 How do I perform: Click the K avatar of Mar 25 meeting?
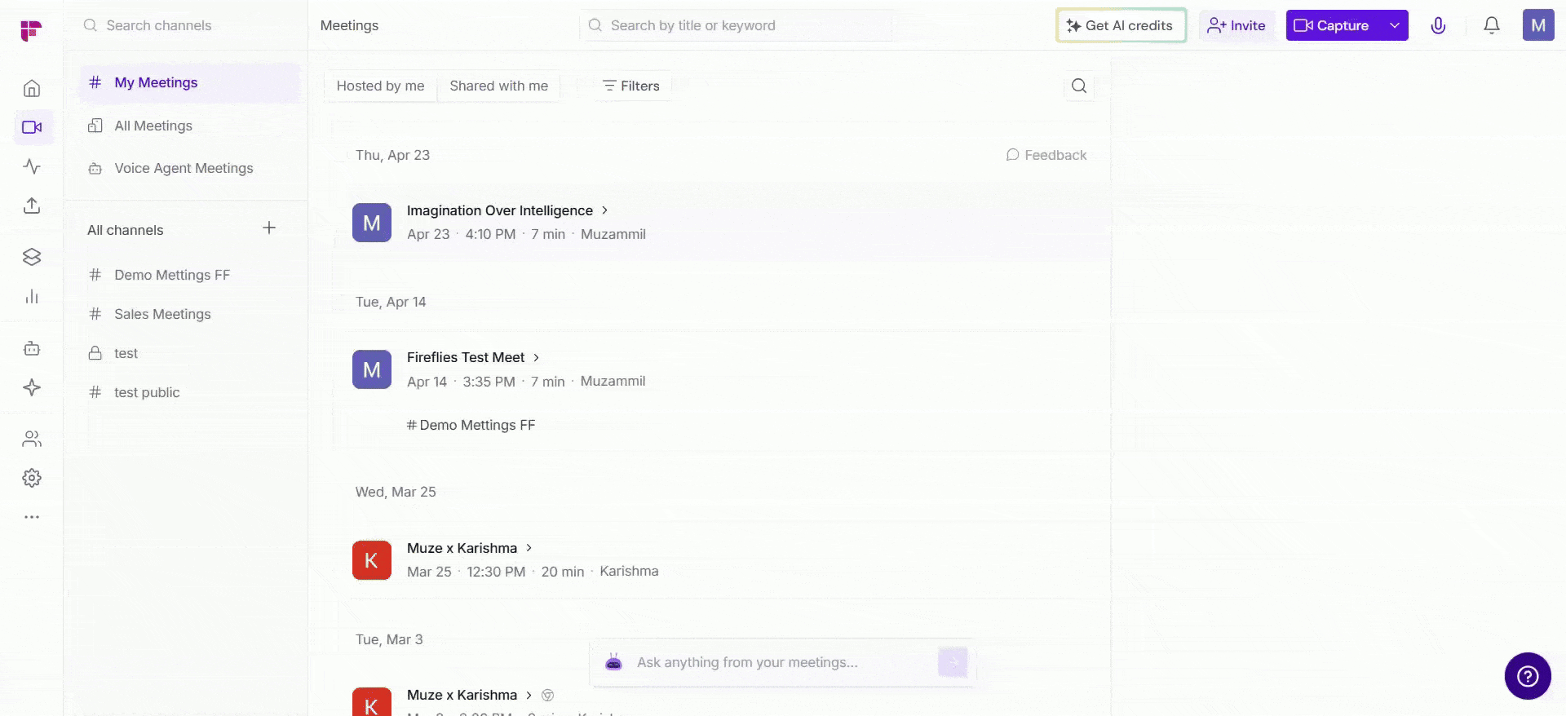(x=372, y=560)
